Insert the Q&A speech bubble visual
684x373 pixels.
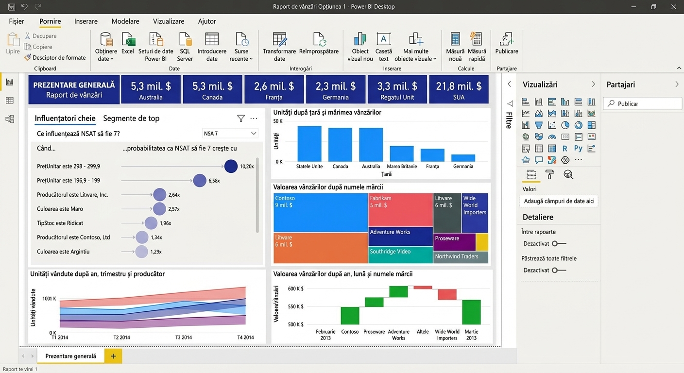point(539,160)
